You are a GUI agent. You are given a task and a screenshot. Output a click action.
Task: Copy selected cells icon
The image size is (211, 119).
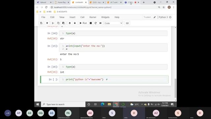point(58,23)
